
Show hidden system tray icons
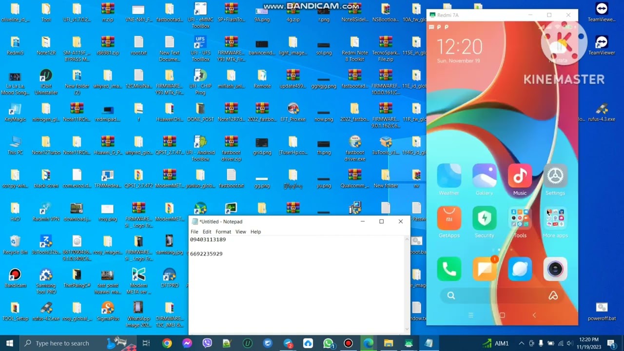coord(521,343)
